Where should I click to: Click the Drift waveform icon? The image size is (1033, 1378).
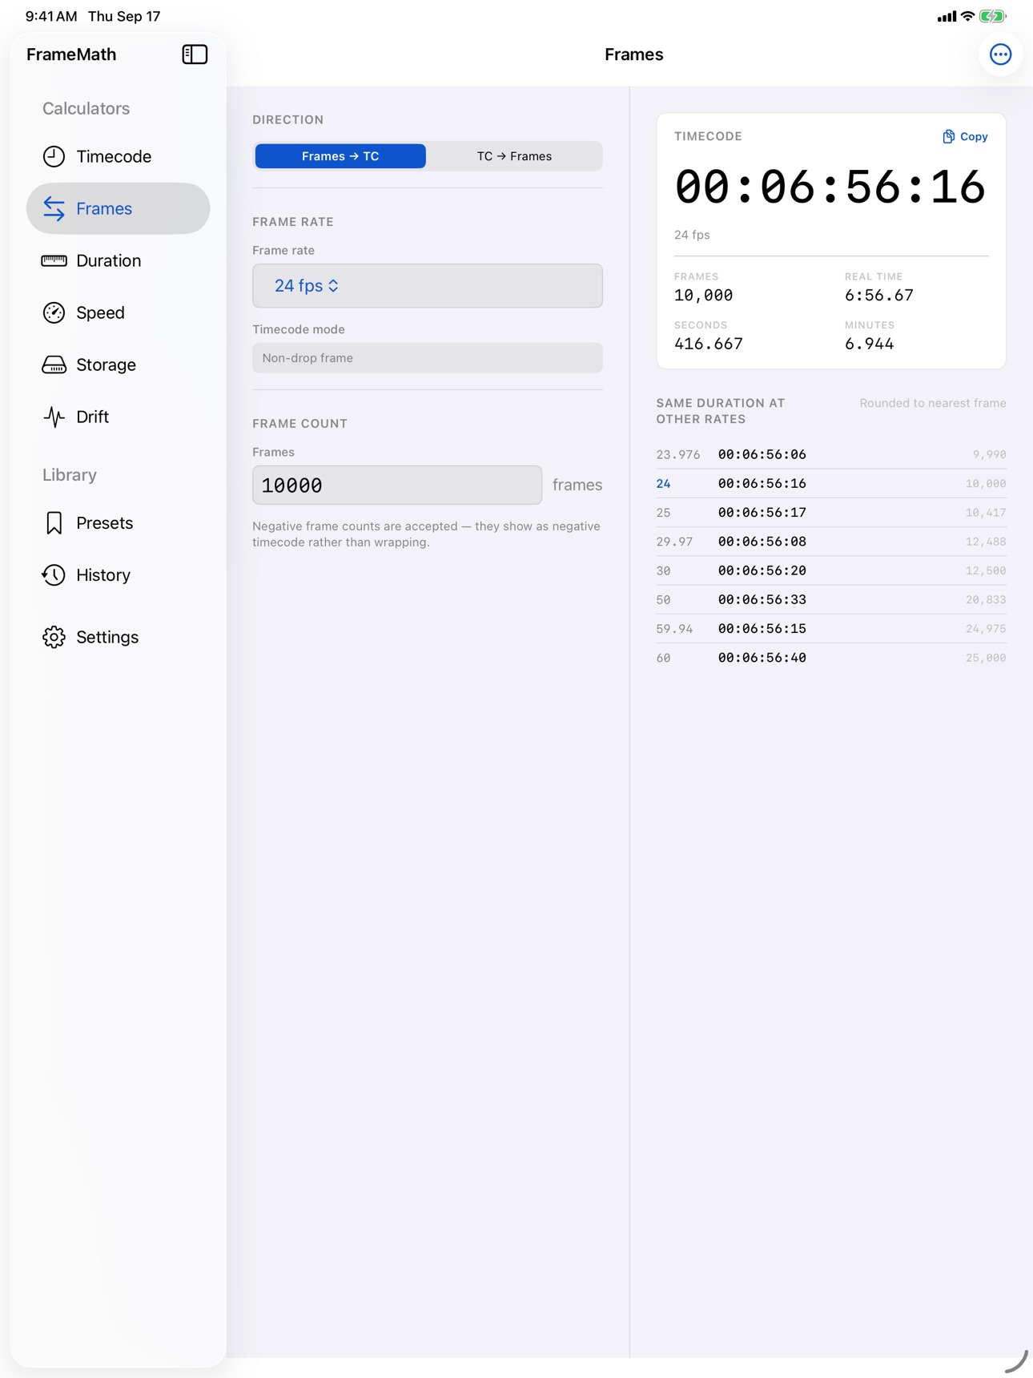[x=54, y=417]
